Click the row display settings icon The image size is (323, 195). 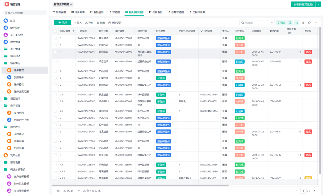pyautogui.click(x=303, y=23)
